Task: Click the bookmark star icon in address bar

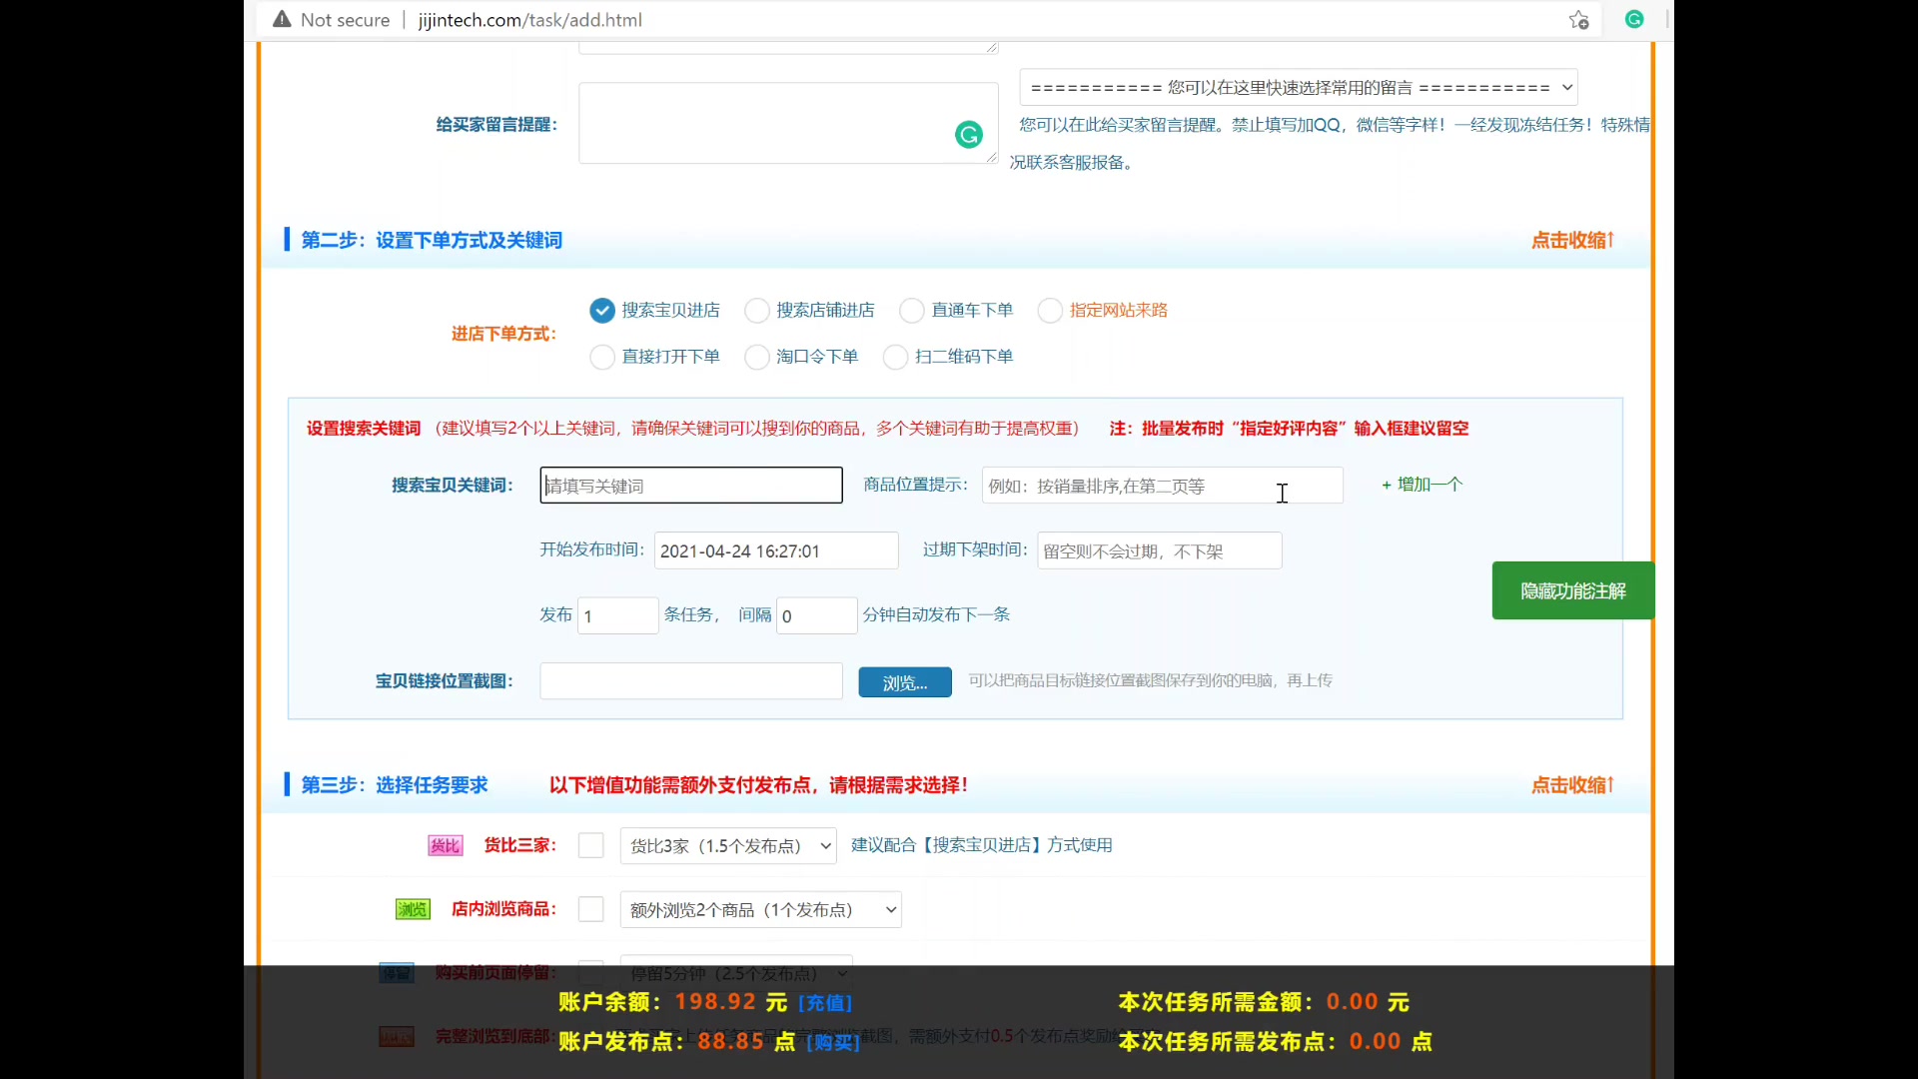Action: pyautogui.click(x=1578, y=20)
